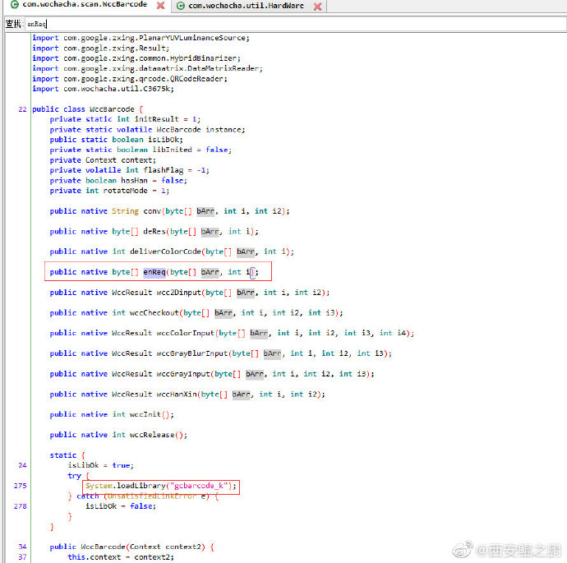The width and height of the screenshot is (567, 563).
Task: Click the wccHanXin method declaration
Action: [x=187, y=394]
